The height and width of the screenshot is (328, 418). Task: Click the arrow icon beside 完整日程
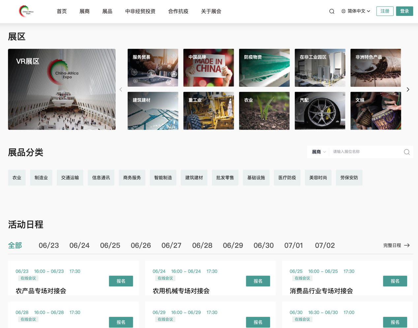[407, 245]
